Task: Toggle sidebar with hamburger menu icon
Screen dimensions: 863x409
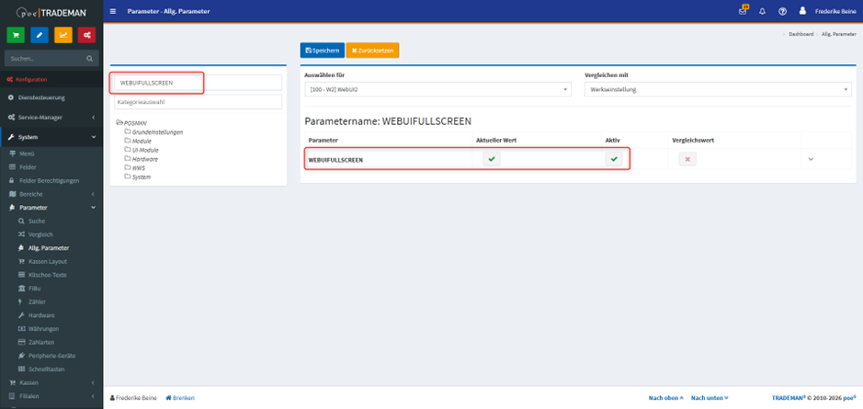Action: [x=113, y=12]
